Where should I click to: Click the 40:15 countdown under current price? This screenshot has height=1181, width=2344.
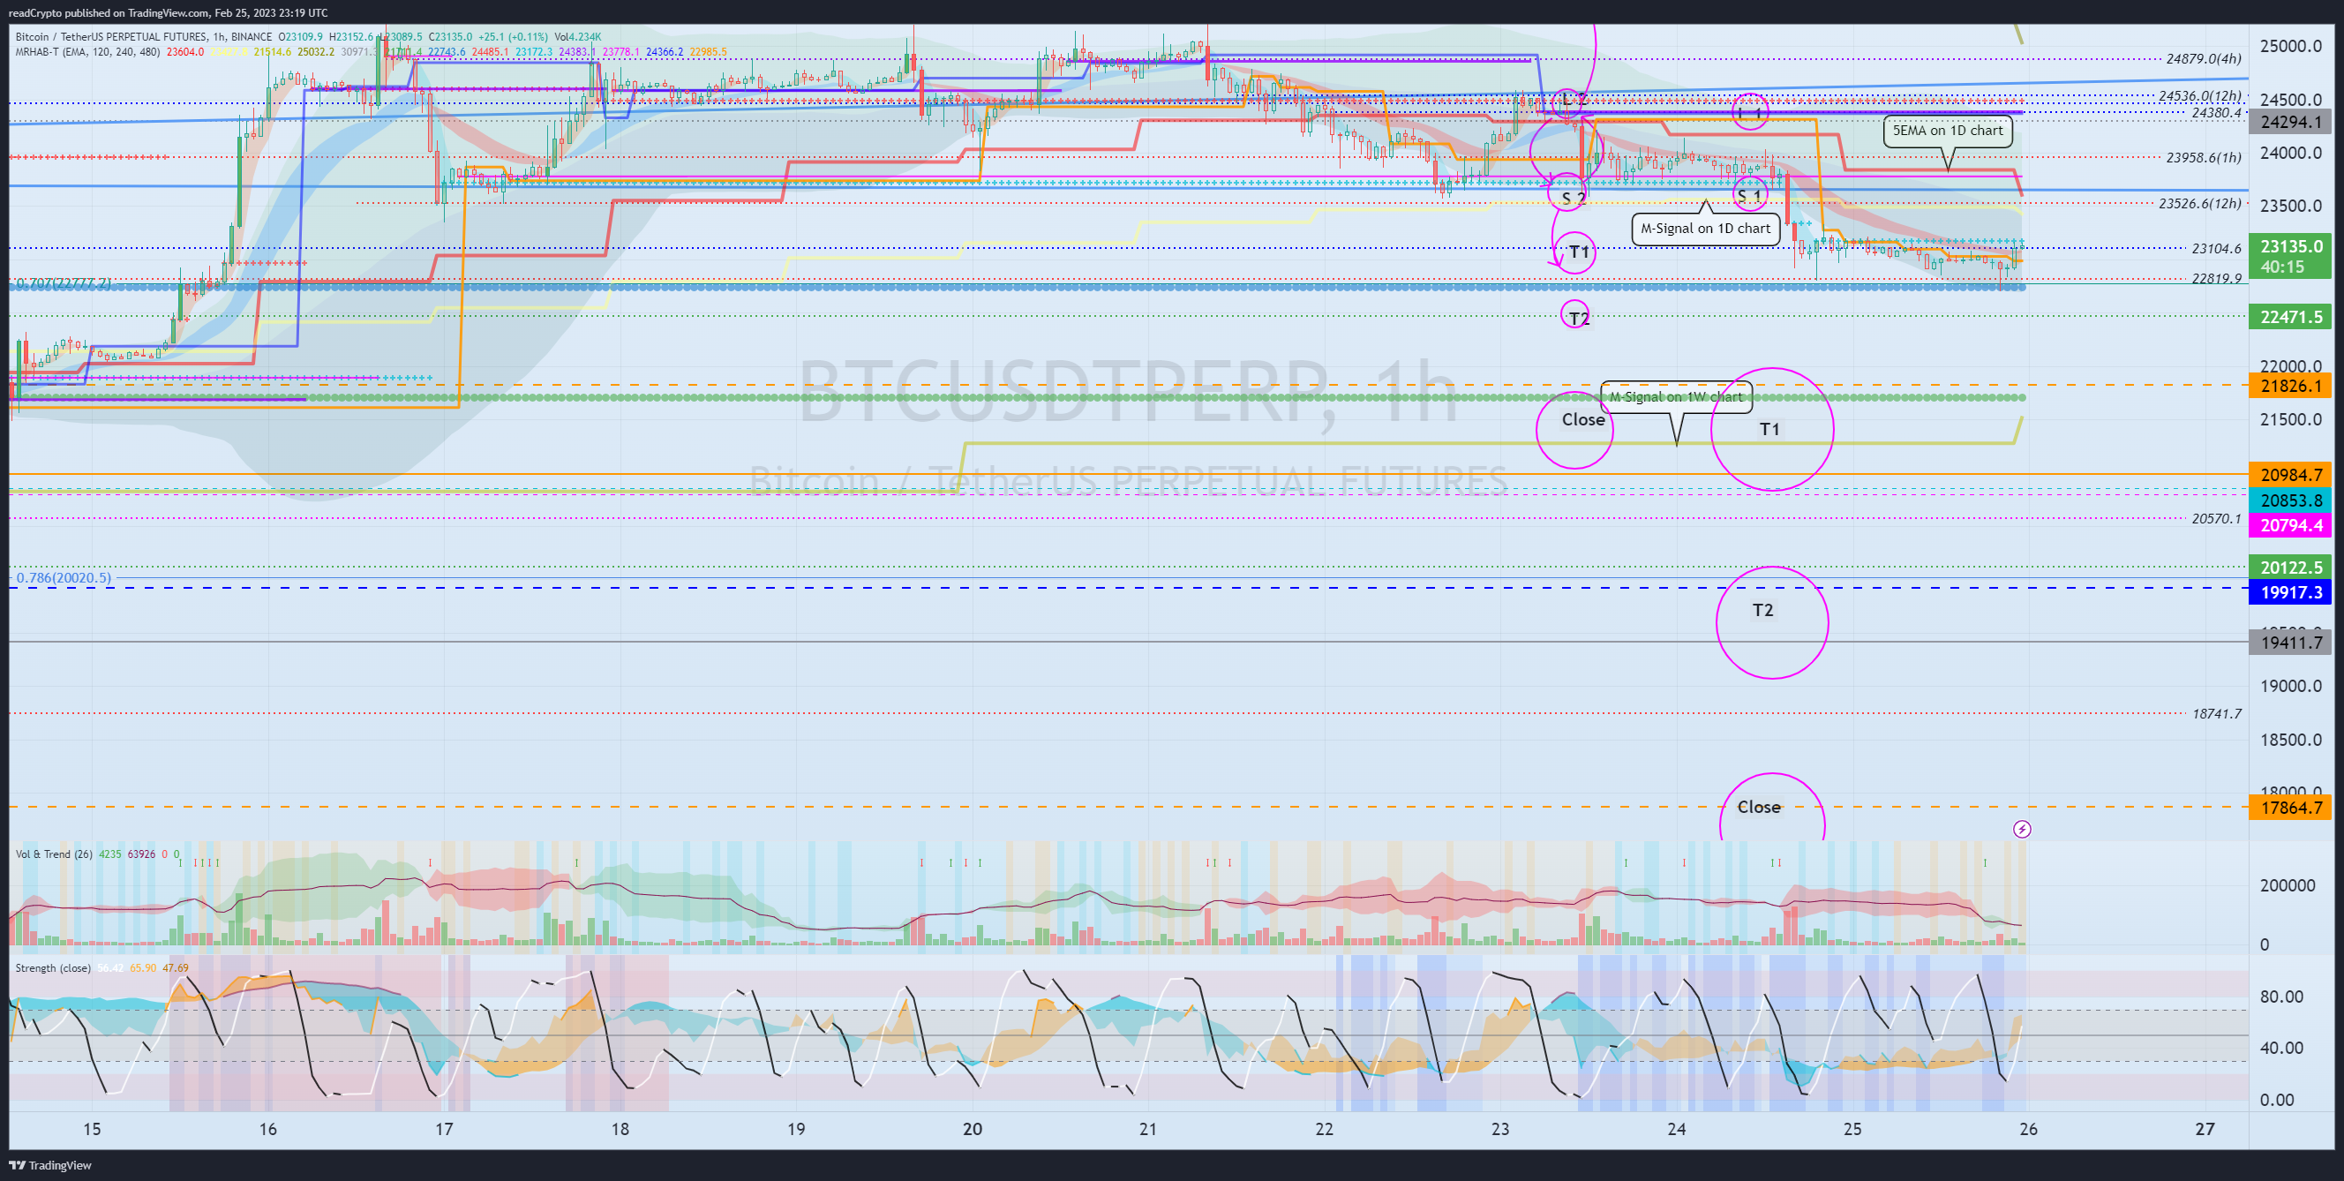click(2282, 267)
